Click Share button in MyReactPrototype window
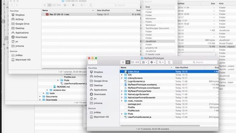 [x=169, y=62]
